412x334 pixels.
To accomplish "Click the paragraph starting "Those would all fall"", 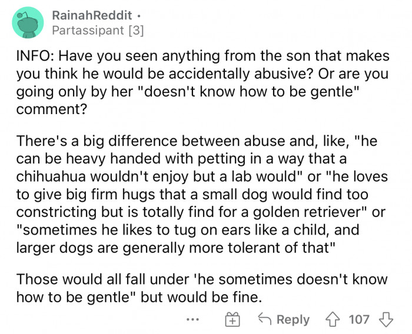I will [202, 288].
